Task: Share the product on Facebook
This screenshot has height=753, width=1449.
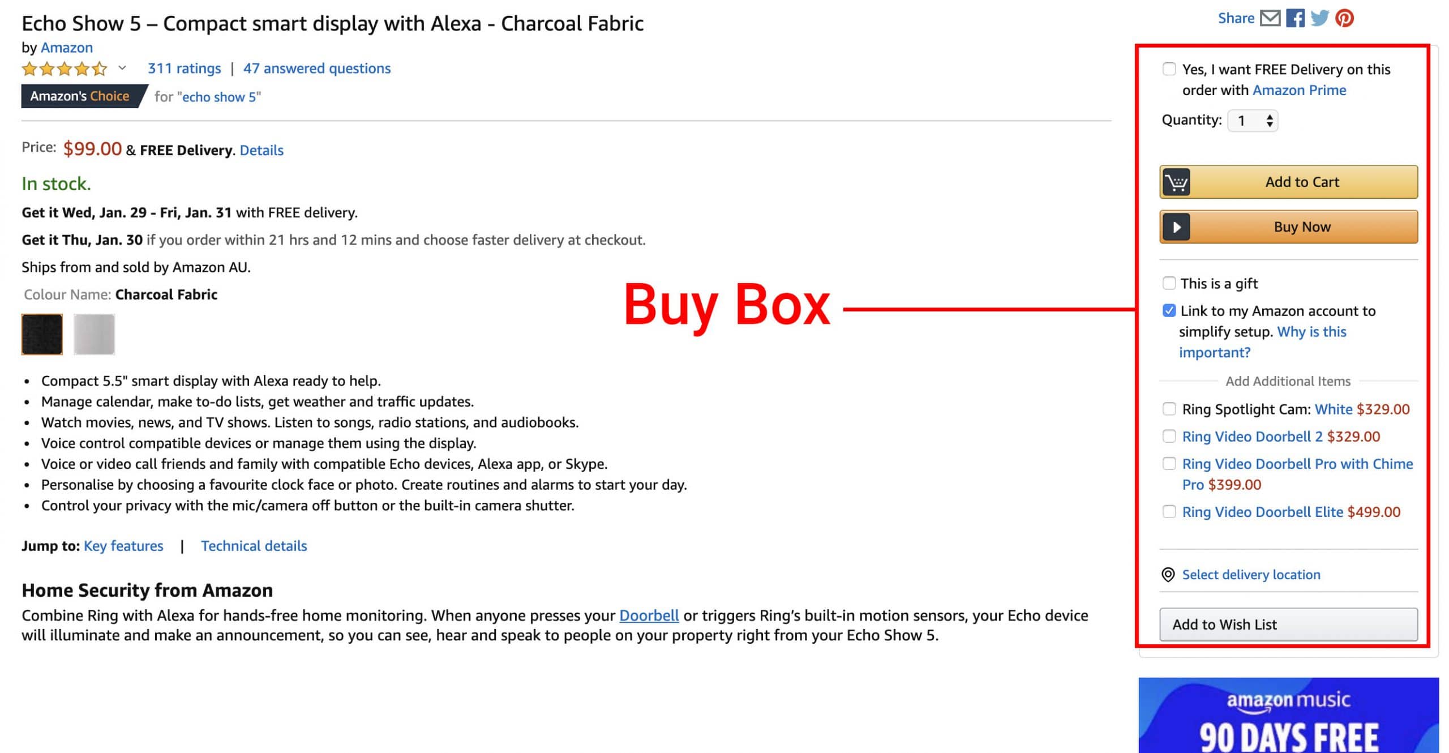Action: [1295, 18]
